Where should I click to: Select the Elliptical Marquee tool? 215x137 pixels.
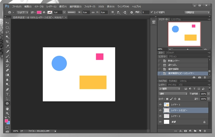coord(7,27)
